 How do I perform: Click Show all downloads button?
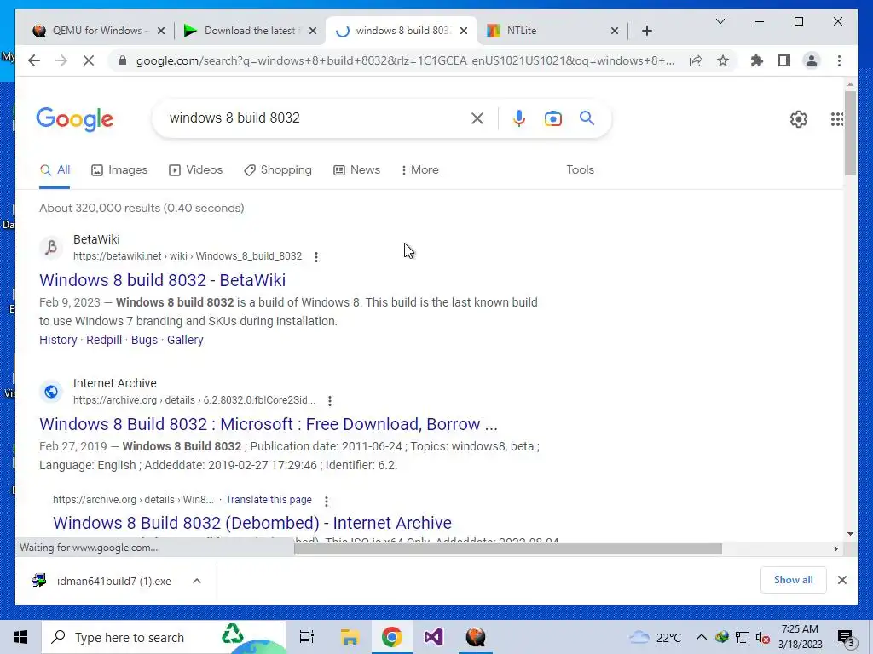(794, 580)
